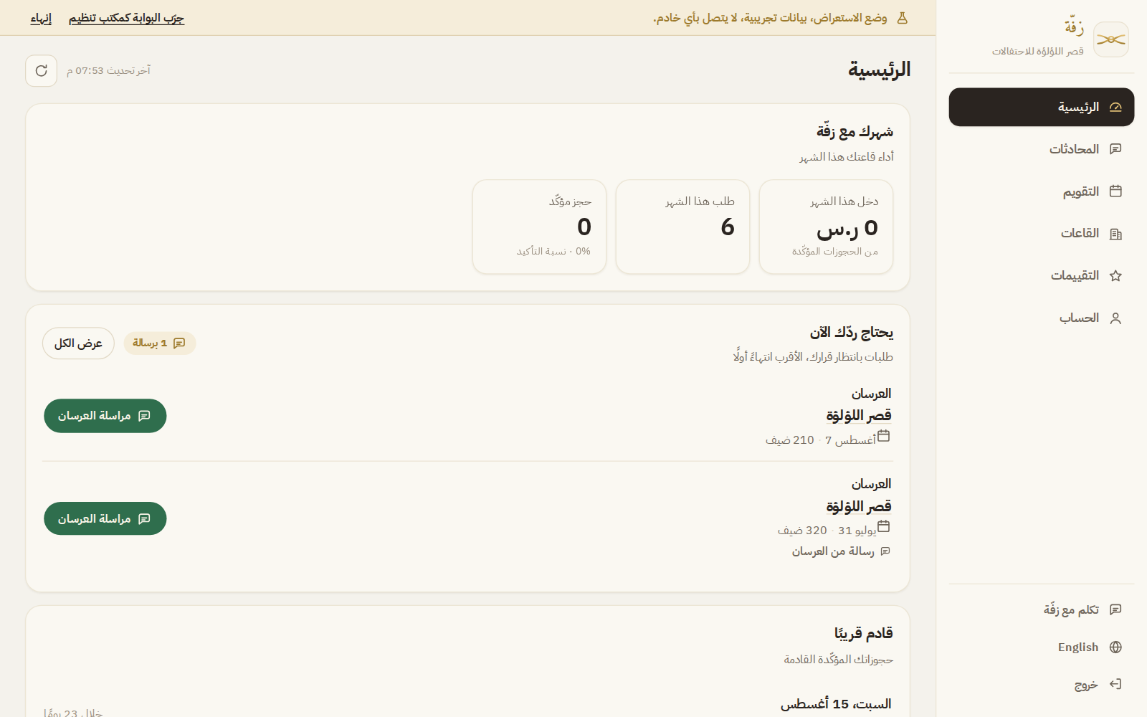
Task: Click مراسلة العرسان for the 31 يوليو request
Action: (x=105, y=518)
